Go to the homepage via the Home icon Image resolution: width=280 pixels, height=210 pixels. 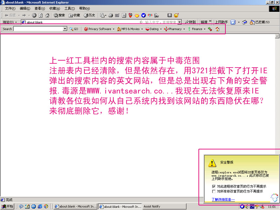tap(47, 15)
